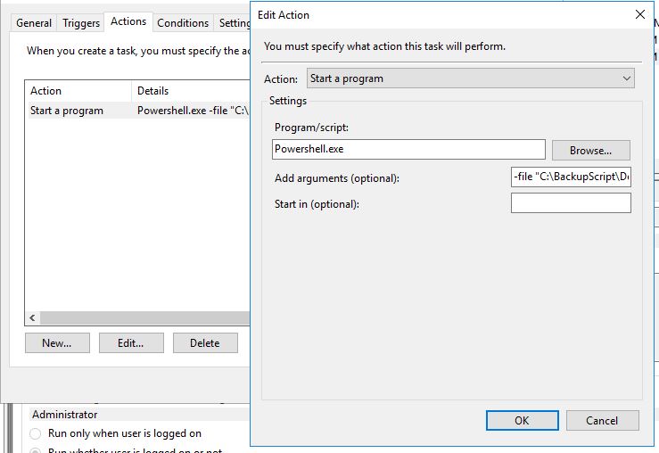
Task: Click the Program/script field containing Powershell.exe
Action: coord(408,149)
